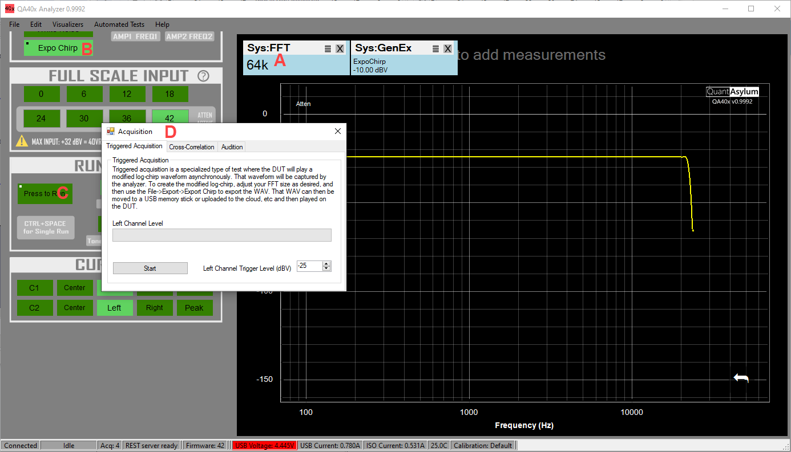Click the QA40x app icon in title bar
Screen dimensions: 791x452
(x=9, y=8)
